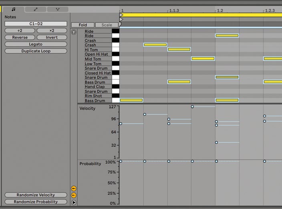Select the Hand Clap pad row
282x209 pixels.
[x=98, y=86]
